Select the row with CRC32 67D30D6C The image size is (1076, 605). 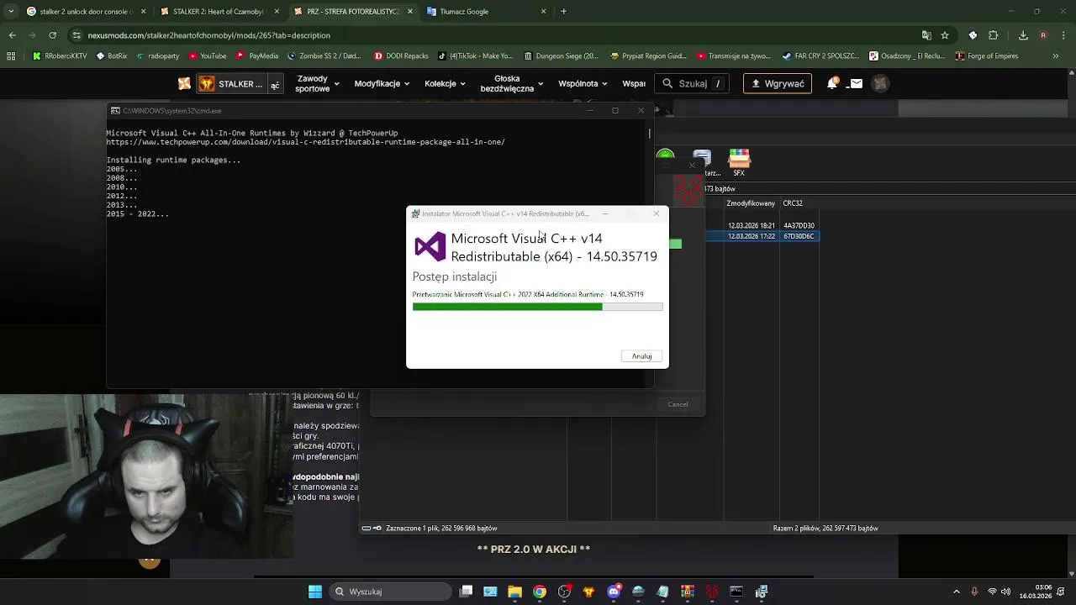tap(762, 236)
